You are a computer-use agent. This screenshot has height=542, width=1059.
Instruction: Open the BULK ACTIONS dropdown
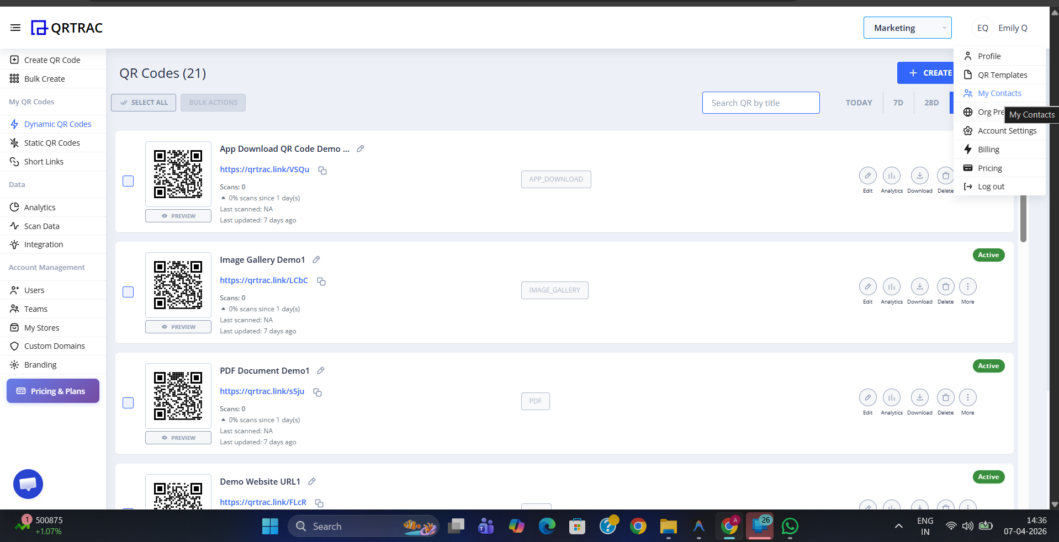[x=213, y=102]
